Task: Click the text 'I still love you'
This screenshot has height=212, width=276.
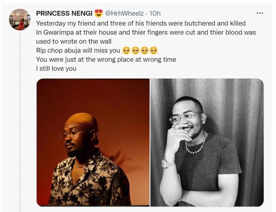Action: tap(56, 69)
